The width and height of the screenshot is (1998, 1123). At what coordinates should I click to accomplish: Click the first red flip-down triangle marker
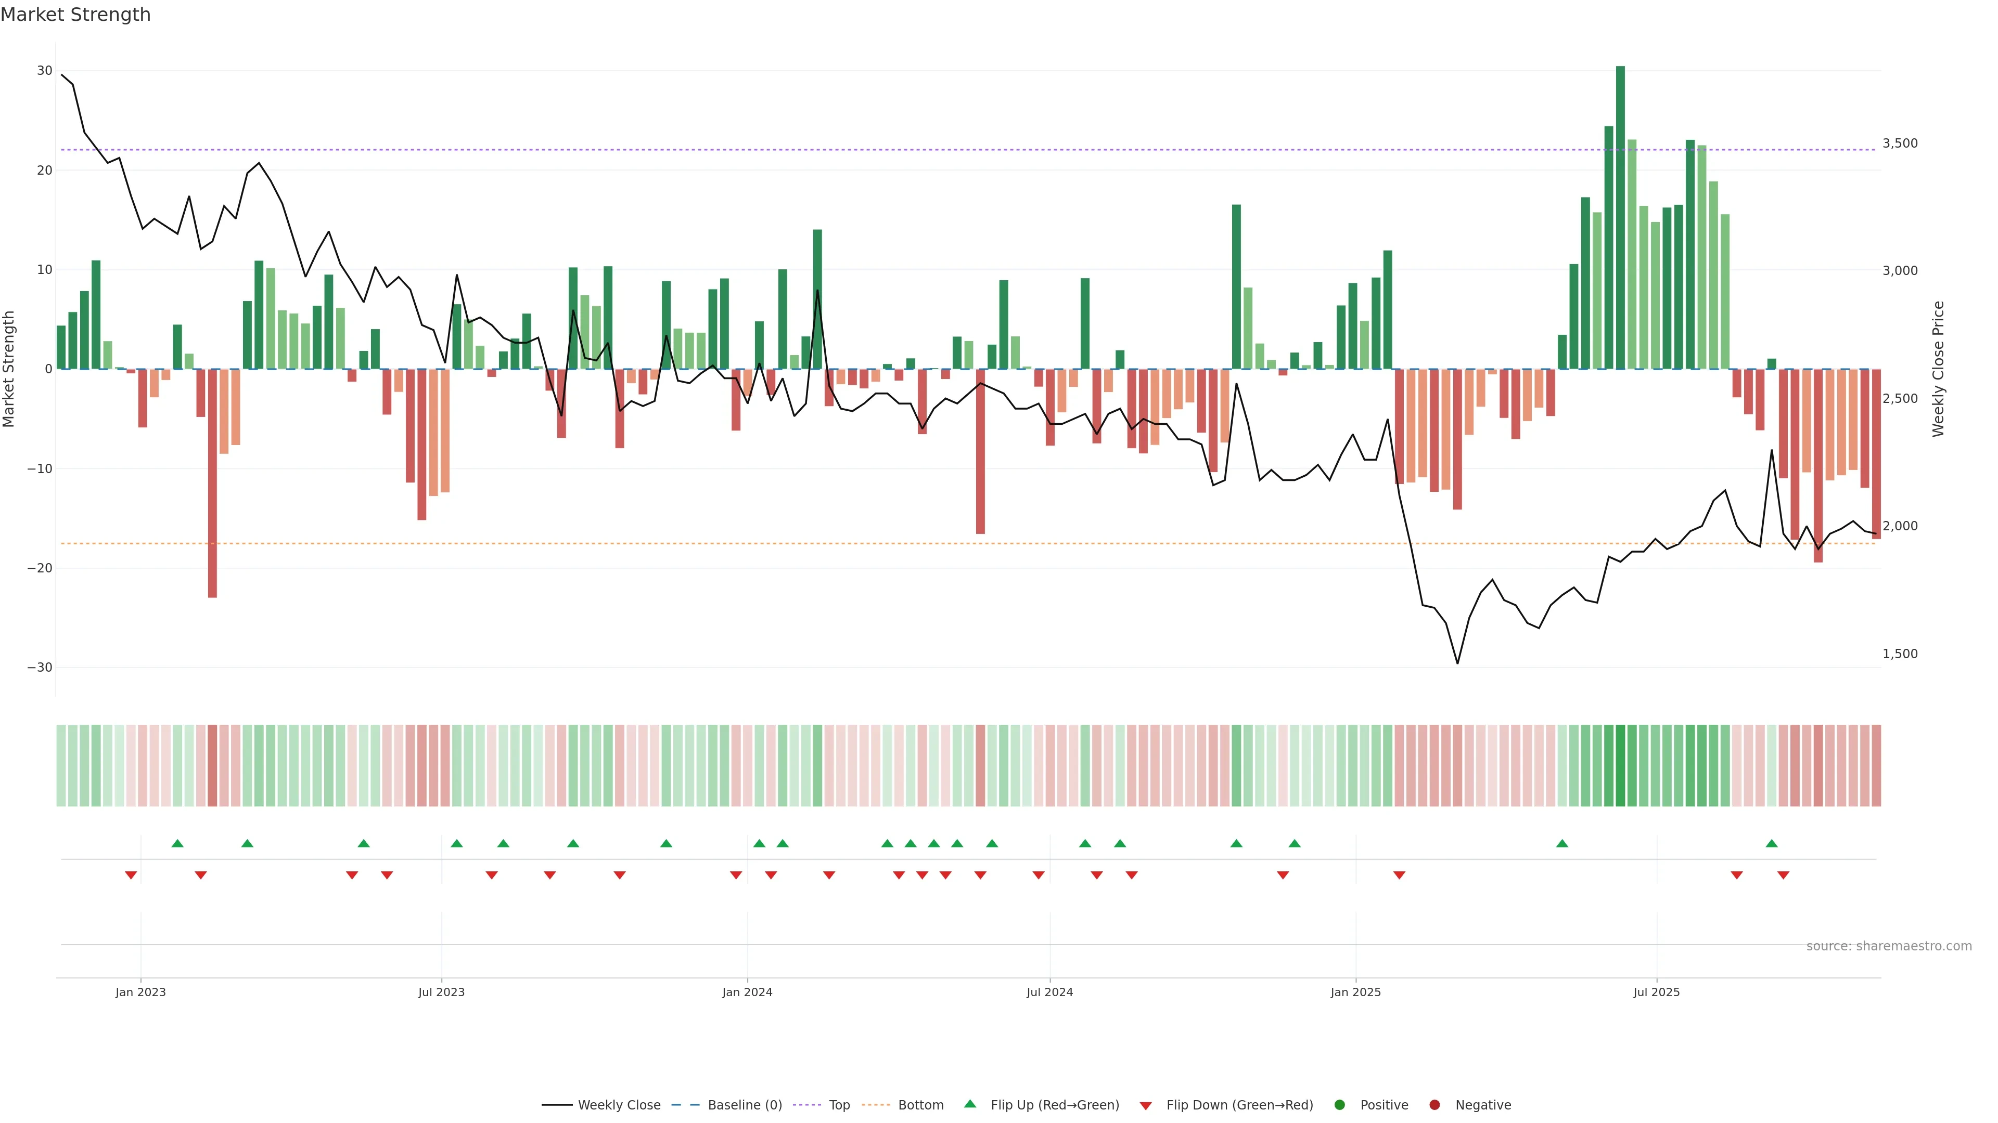(131, 875)
